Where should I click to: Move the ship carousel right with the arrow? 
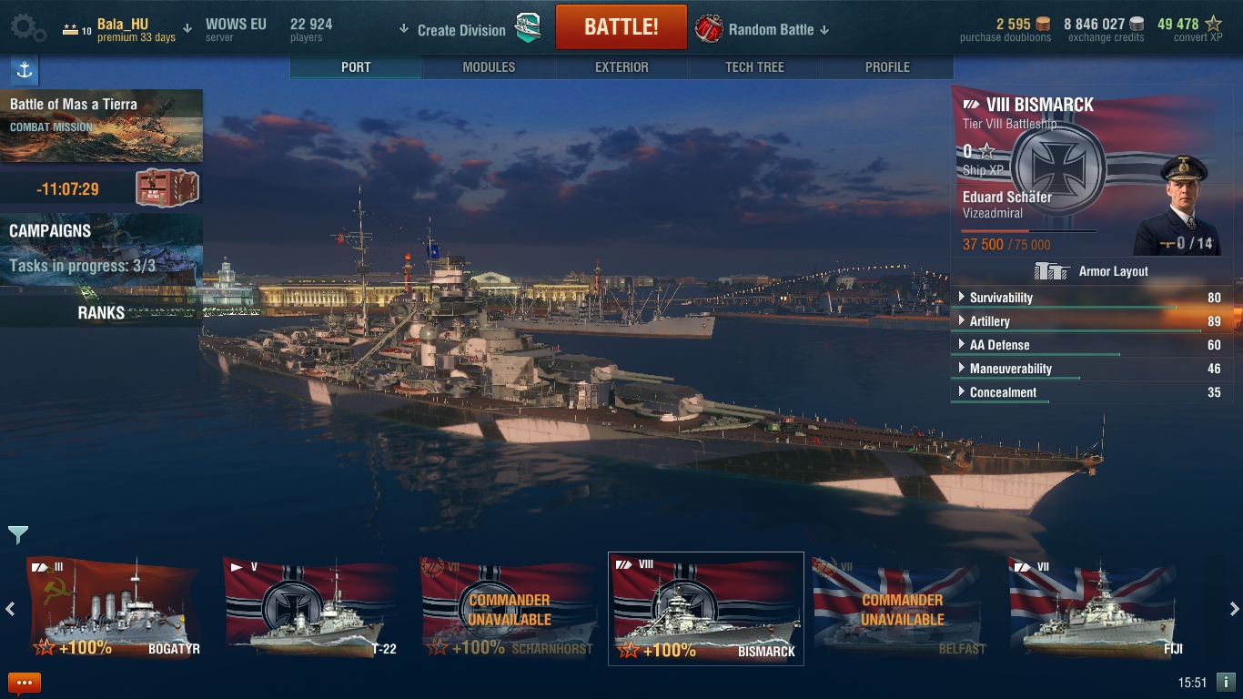[1234, 609]
